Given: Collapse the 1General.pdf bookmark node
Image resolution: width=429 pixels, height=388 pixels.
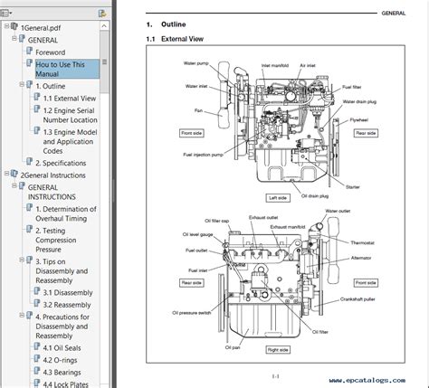Looking at the screenshot, I should click(x=6, y=26).
